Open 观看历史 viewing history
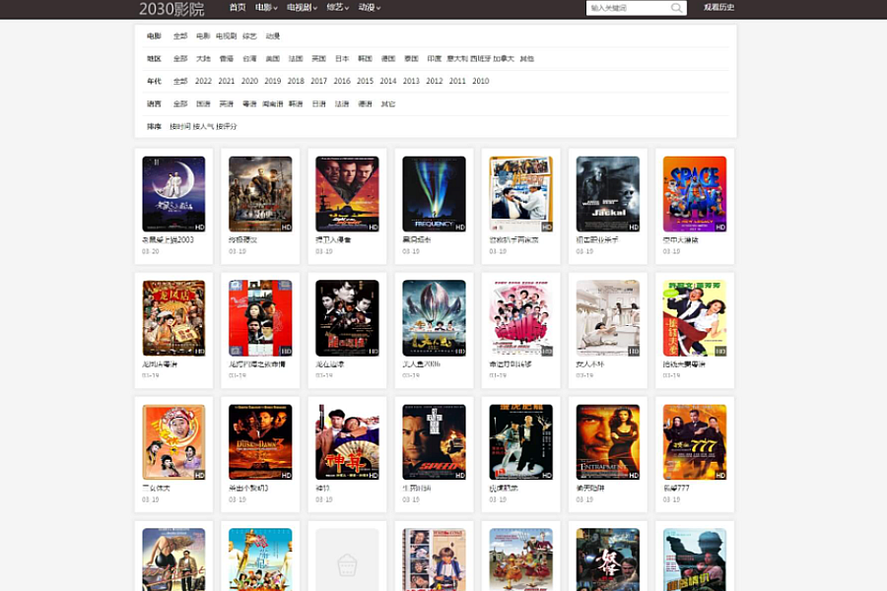This screenshot has width=887, height=591. (x=718, y=8)
